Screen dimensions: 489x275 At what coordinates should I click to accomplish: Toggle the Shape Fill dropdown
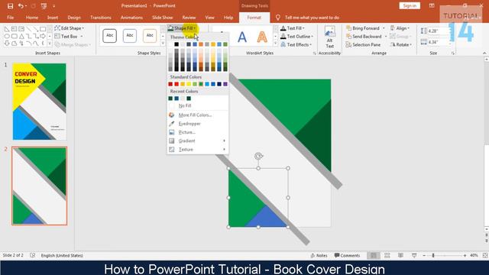[182, 28]
